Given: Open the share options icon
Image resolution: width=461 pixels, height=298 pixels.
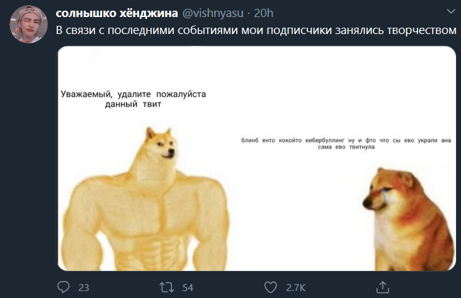Looking at the screenshot, I should tap(383, 287).
